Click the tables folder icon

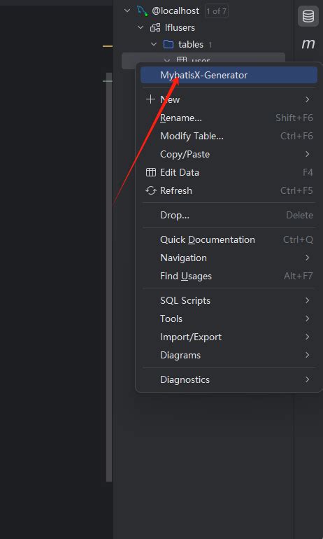click(168, 44)
